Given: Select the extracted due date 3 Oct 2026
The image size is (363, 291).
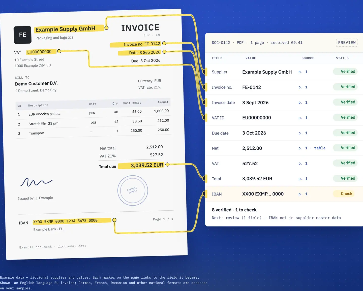Looking at the screenshot, I should coord(254,133).
